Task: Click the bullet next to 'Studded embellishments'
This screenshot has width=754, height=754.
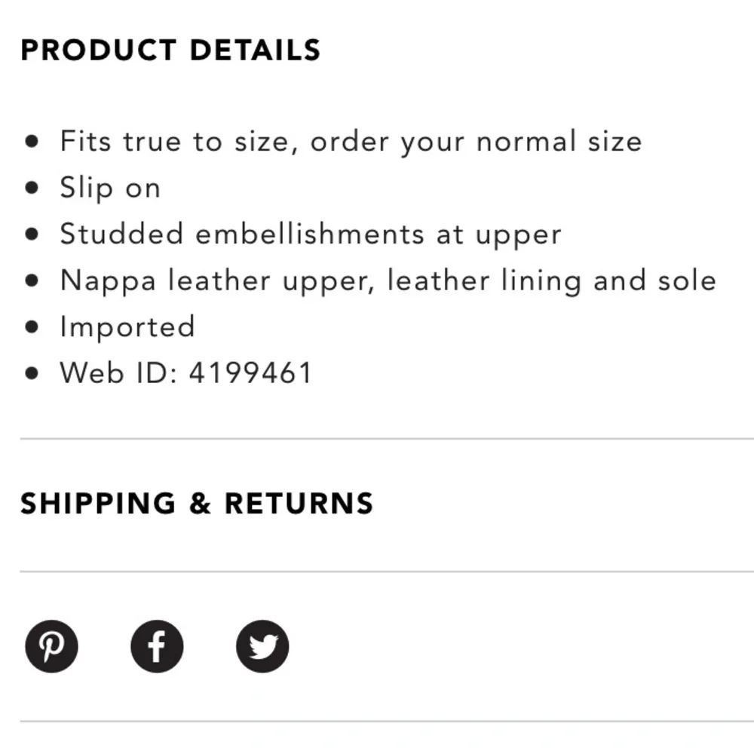Action: [x=32, y=234]
